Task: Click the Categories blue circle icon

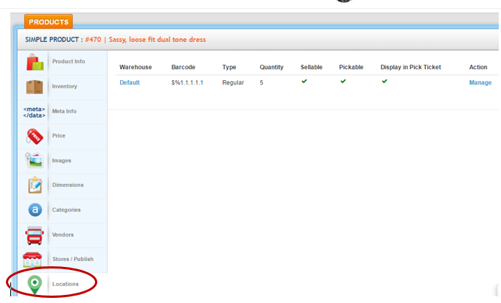Action: [x=34, y=210]
